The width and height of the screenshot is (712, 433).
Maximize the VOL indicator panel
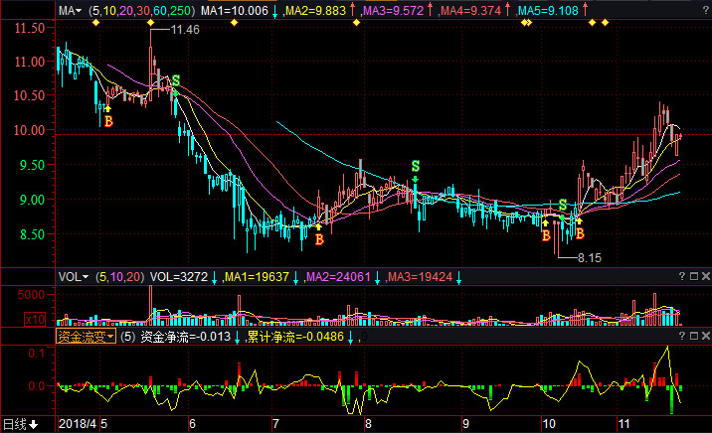(x=693, y=277)
